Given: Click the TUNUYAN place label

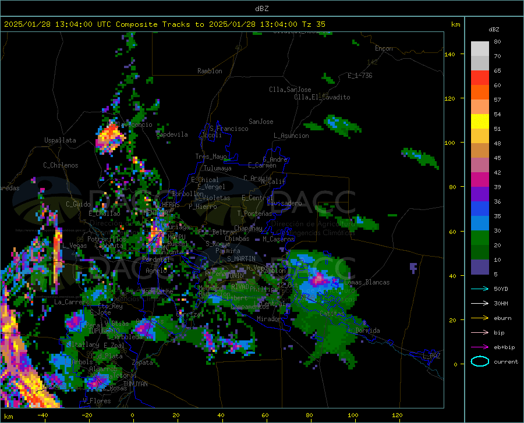Looking at the screenshot, I should click(135, 384).
